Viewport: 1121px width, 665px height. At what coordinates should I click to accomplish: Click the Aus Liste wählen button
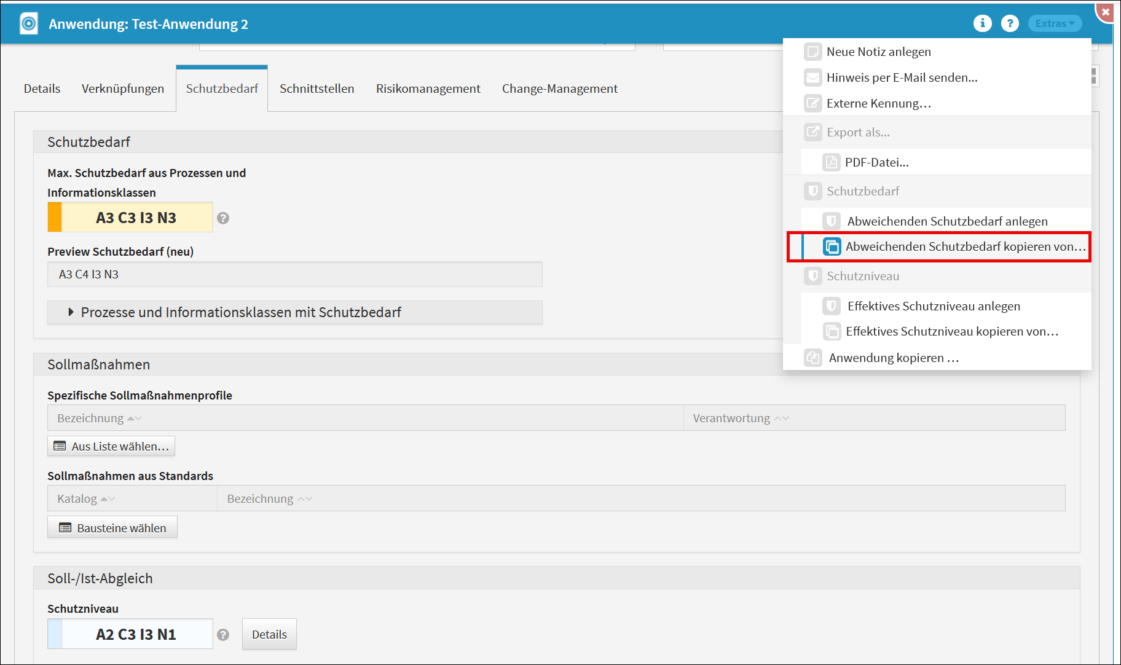pyautogui.click(x=111, y=446)
